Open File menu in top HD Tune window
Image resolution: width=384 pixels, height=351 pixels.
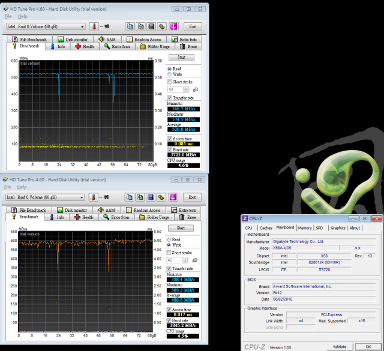pyautogui.click(x=8, y=16)
